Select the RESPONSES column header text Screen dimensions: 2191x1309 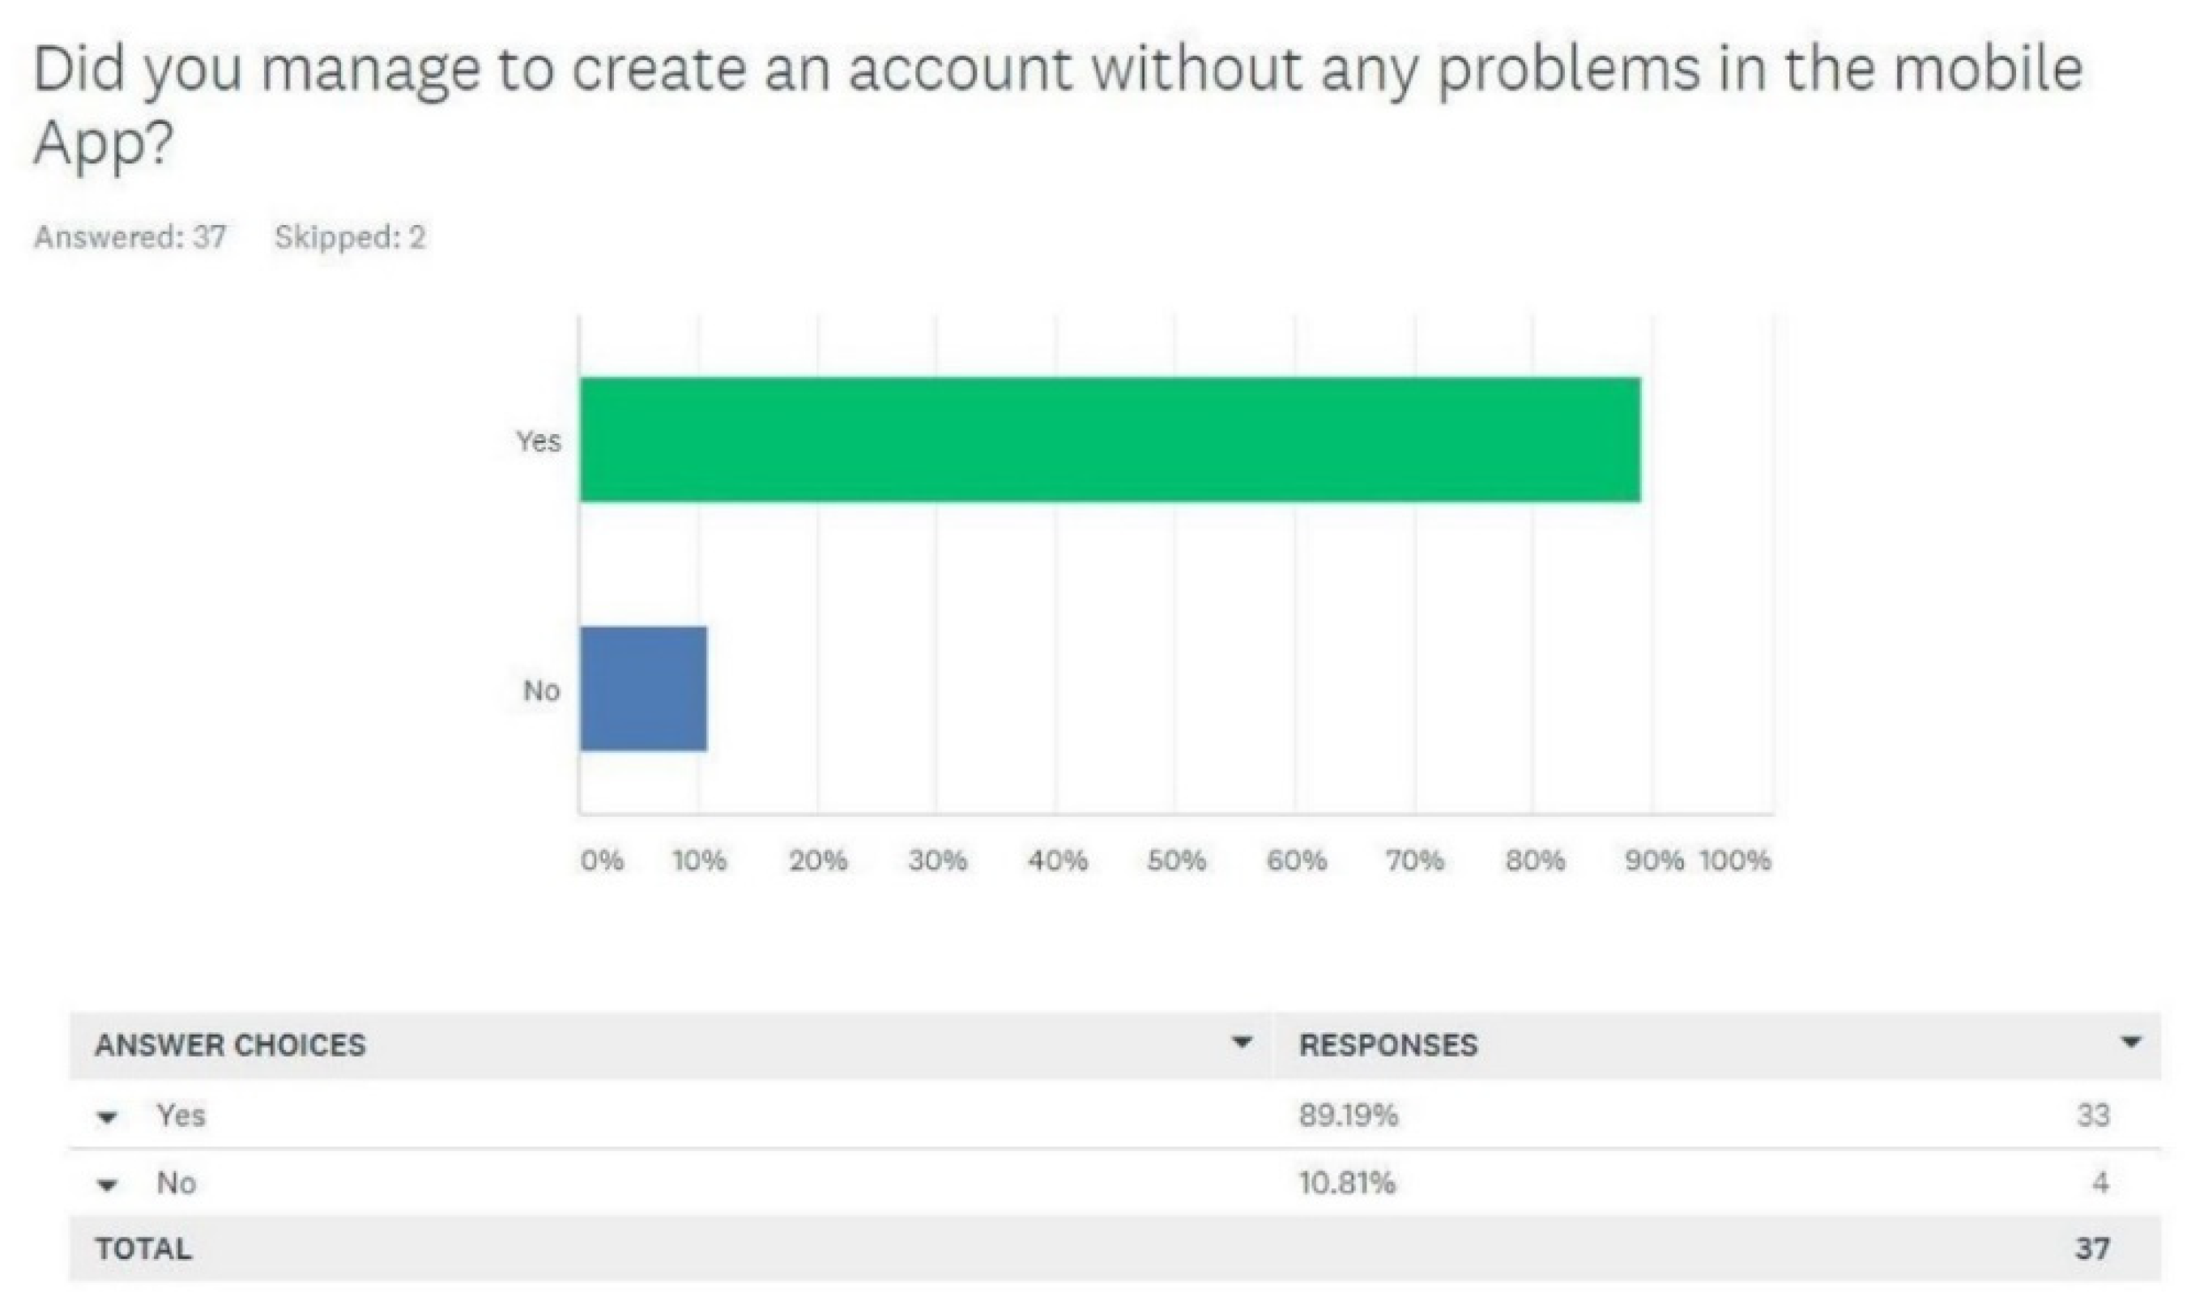coord(1388,1045)
